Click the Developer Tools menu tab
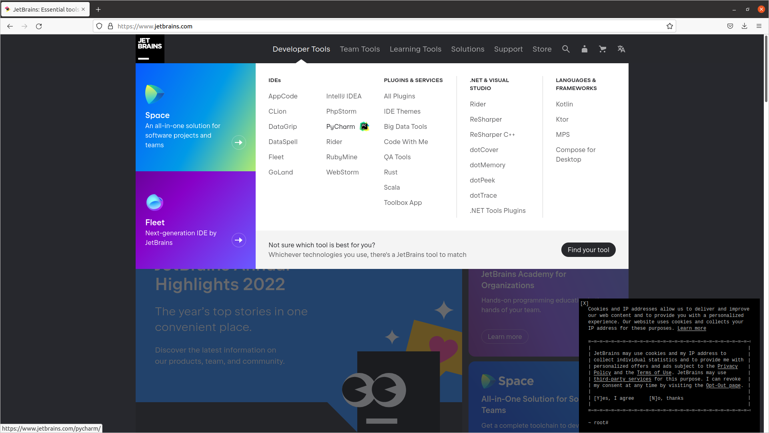 point(302,48)
